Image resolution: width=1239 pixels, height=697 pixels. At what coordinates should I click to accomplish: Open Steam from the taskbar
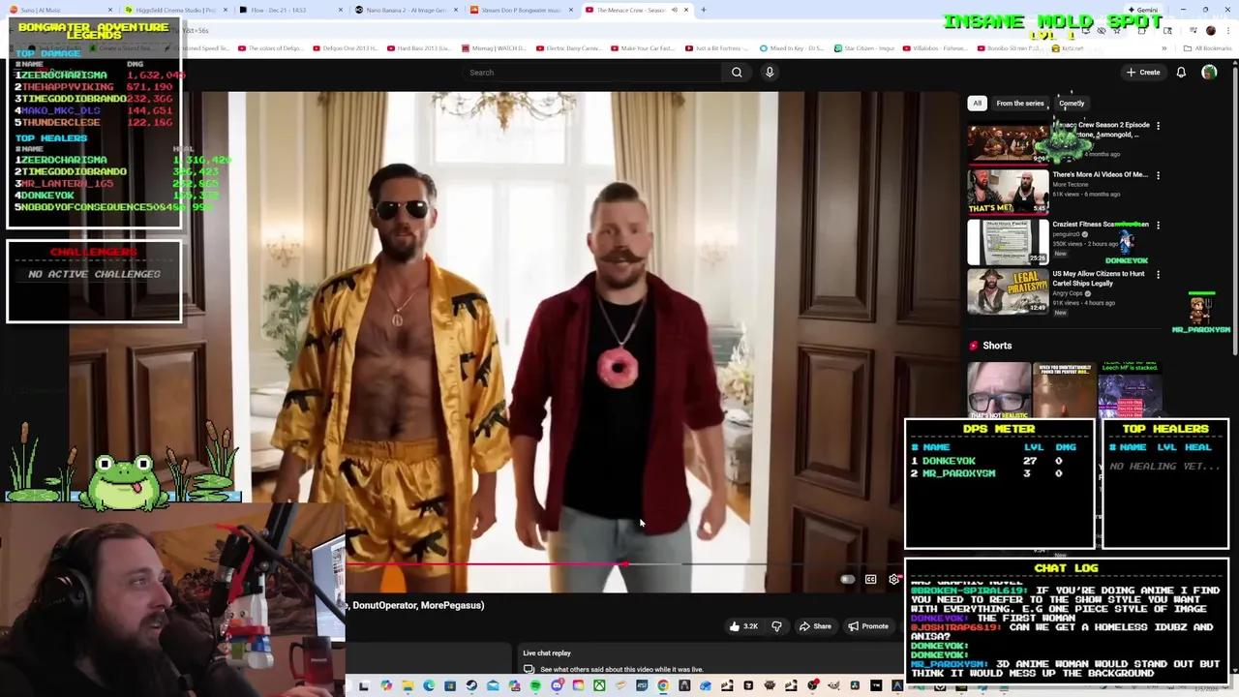471,686
